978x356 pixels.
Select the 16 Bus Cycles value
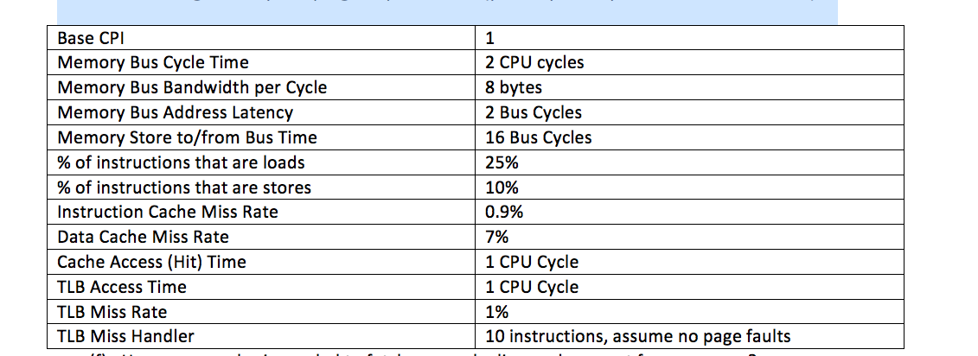click(x=538, y=137)
